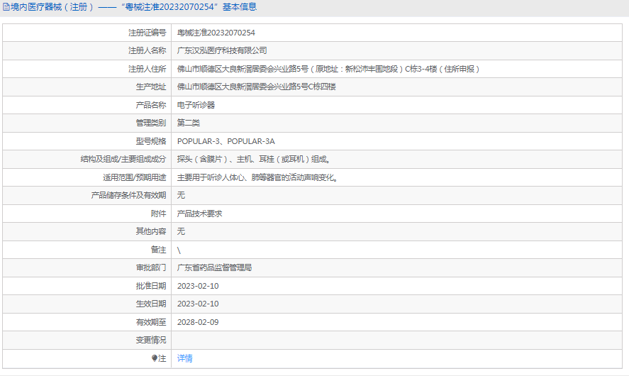The height and width of the screenshot is (376, 629).
Task: Click the 批准日期 label
Action: pyautogui.click(x=151, y=286)
